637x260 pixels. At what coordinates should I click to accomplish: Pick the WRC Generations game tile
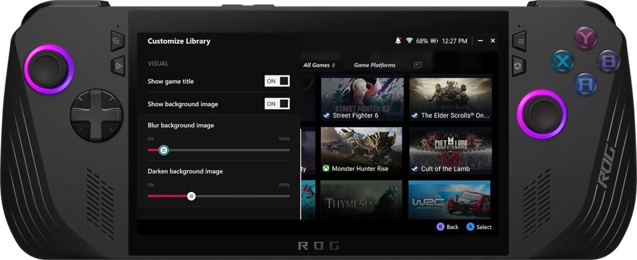click(450, 200)
